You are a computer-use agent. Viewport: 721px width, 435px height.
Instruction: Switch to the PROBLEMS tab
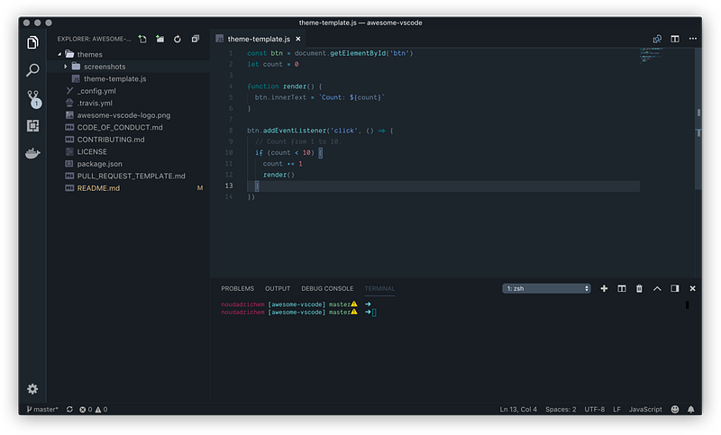coord(237,288)
